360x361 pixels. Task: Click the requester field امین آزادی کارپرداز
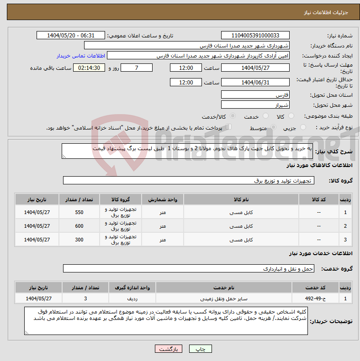point(198,56)
